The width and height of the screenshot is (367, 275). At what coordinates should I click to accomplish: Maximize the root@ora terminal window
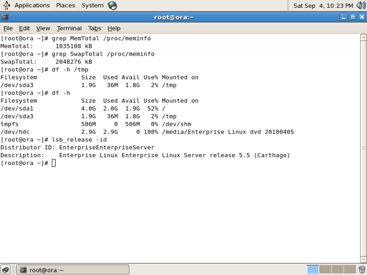click(352, 17)
